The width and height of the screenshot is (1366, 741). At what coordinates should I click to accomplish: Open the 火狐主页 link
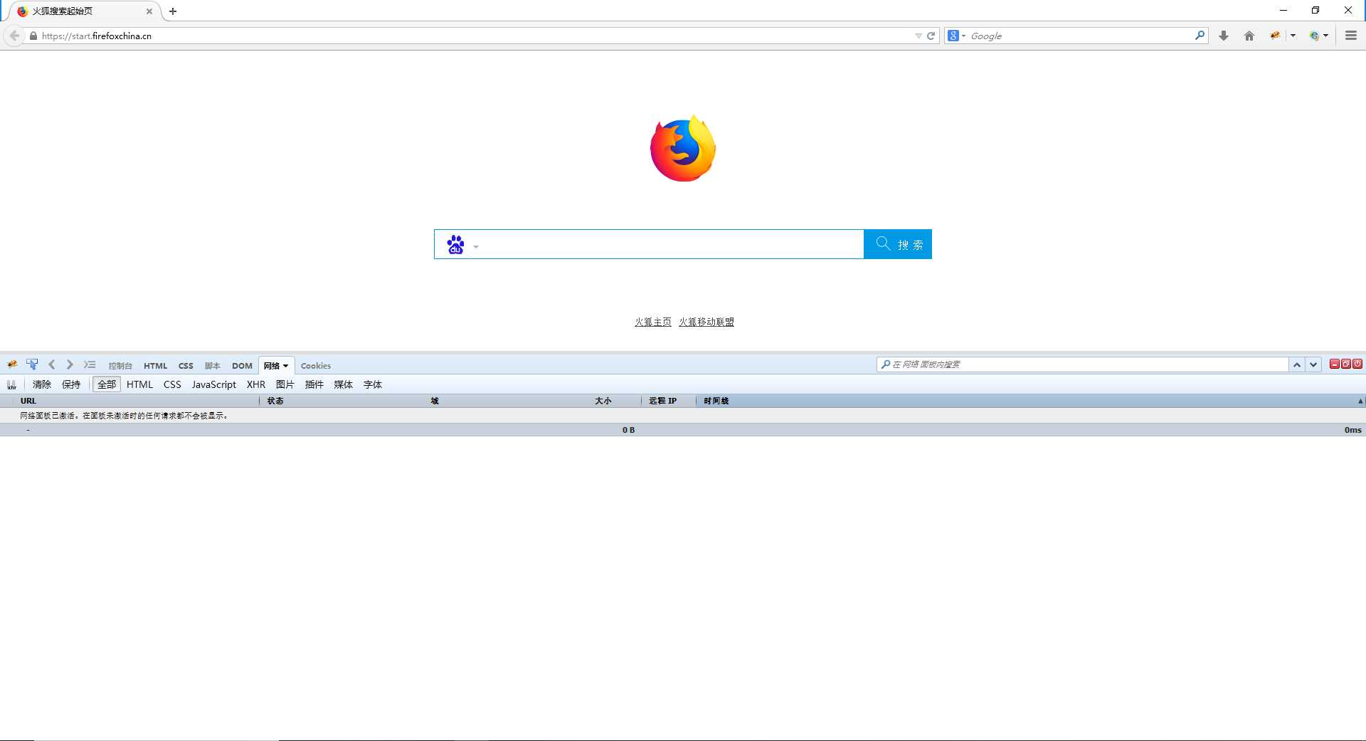click(653, 322)
